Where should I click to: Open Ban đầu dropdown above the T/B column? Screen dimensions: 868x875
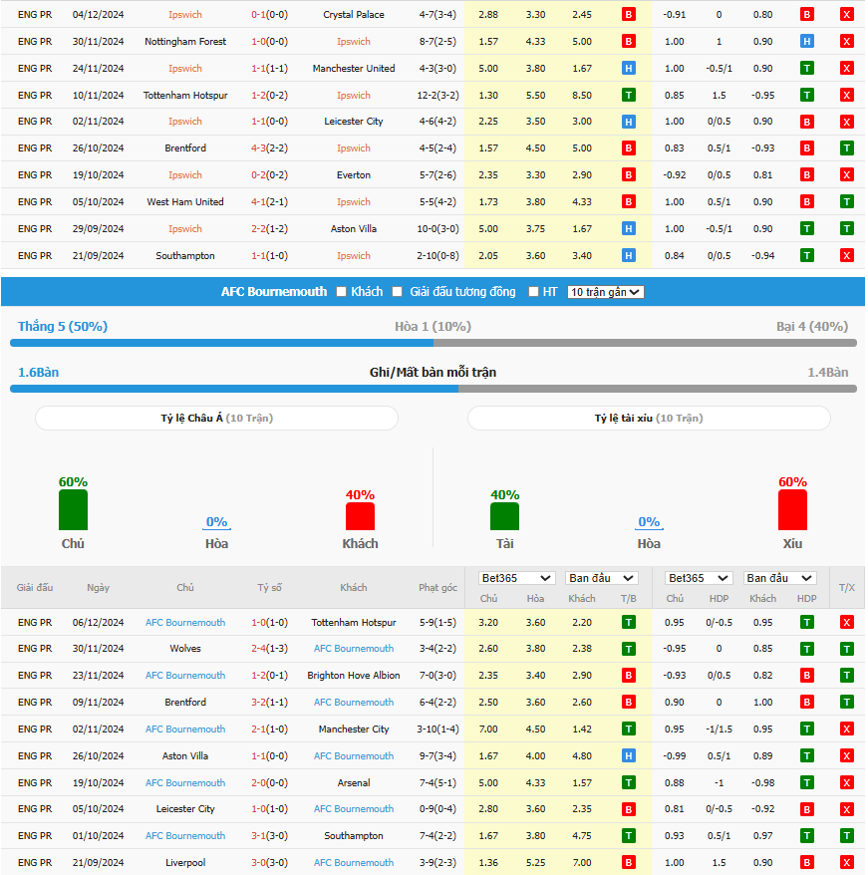602,578
